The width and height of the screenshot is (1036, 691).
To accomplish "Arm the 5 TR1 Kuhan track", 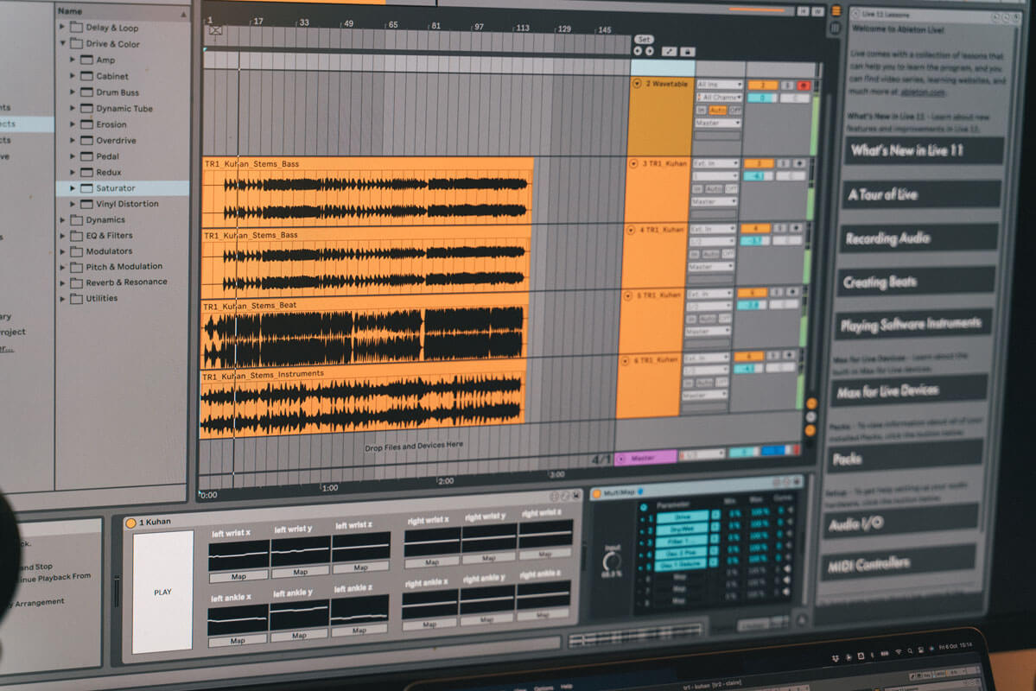I will [x=792, y=292].
